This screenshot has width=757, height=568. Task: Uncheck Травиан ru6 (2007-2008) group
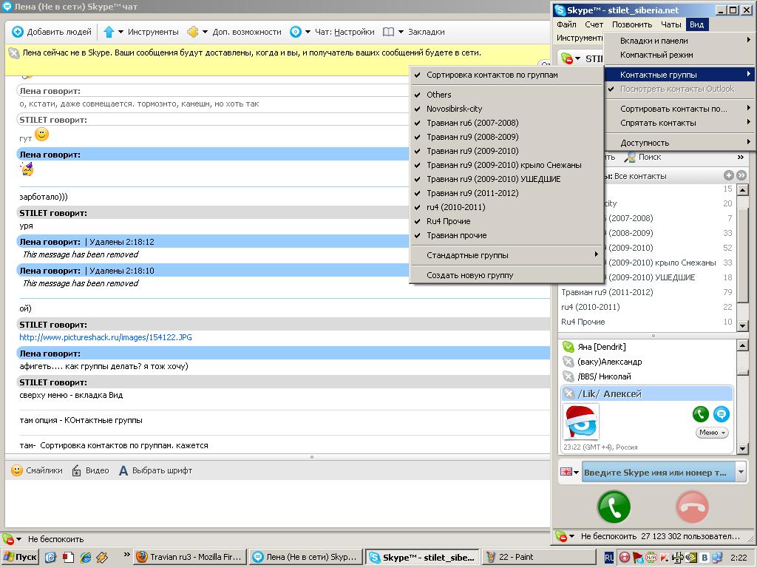[506, 123]
